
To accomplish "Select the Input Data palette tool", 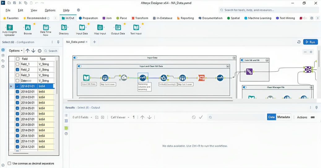I will click(x=82, y=29).
